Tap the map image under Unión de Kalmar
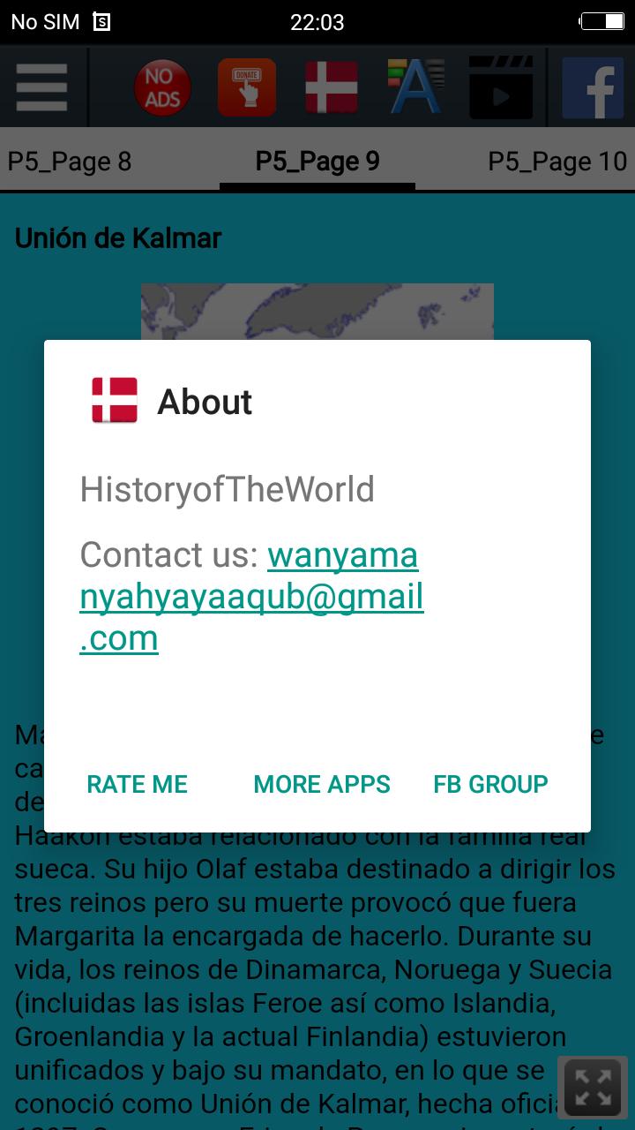The height and width of the screenshot is (1130, 635). 317,312
